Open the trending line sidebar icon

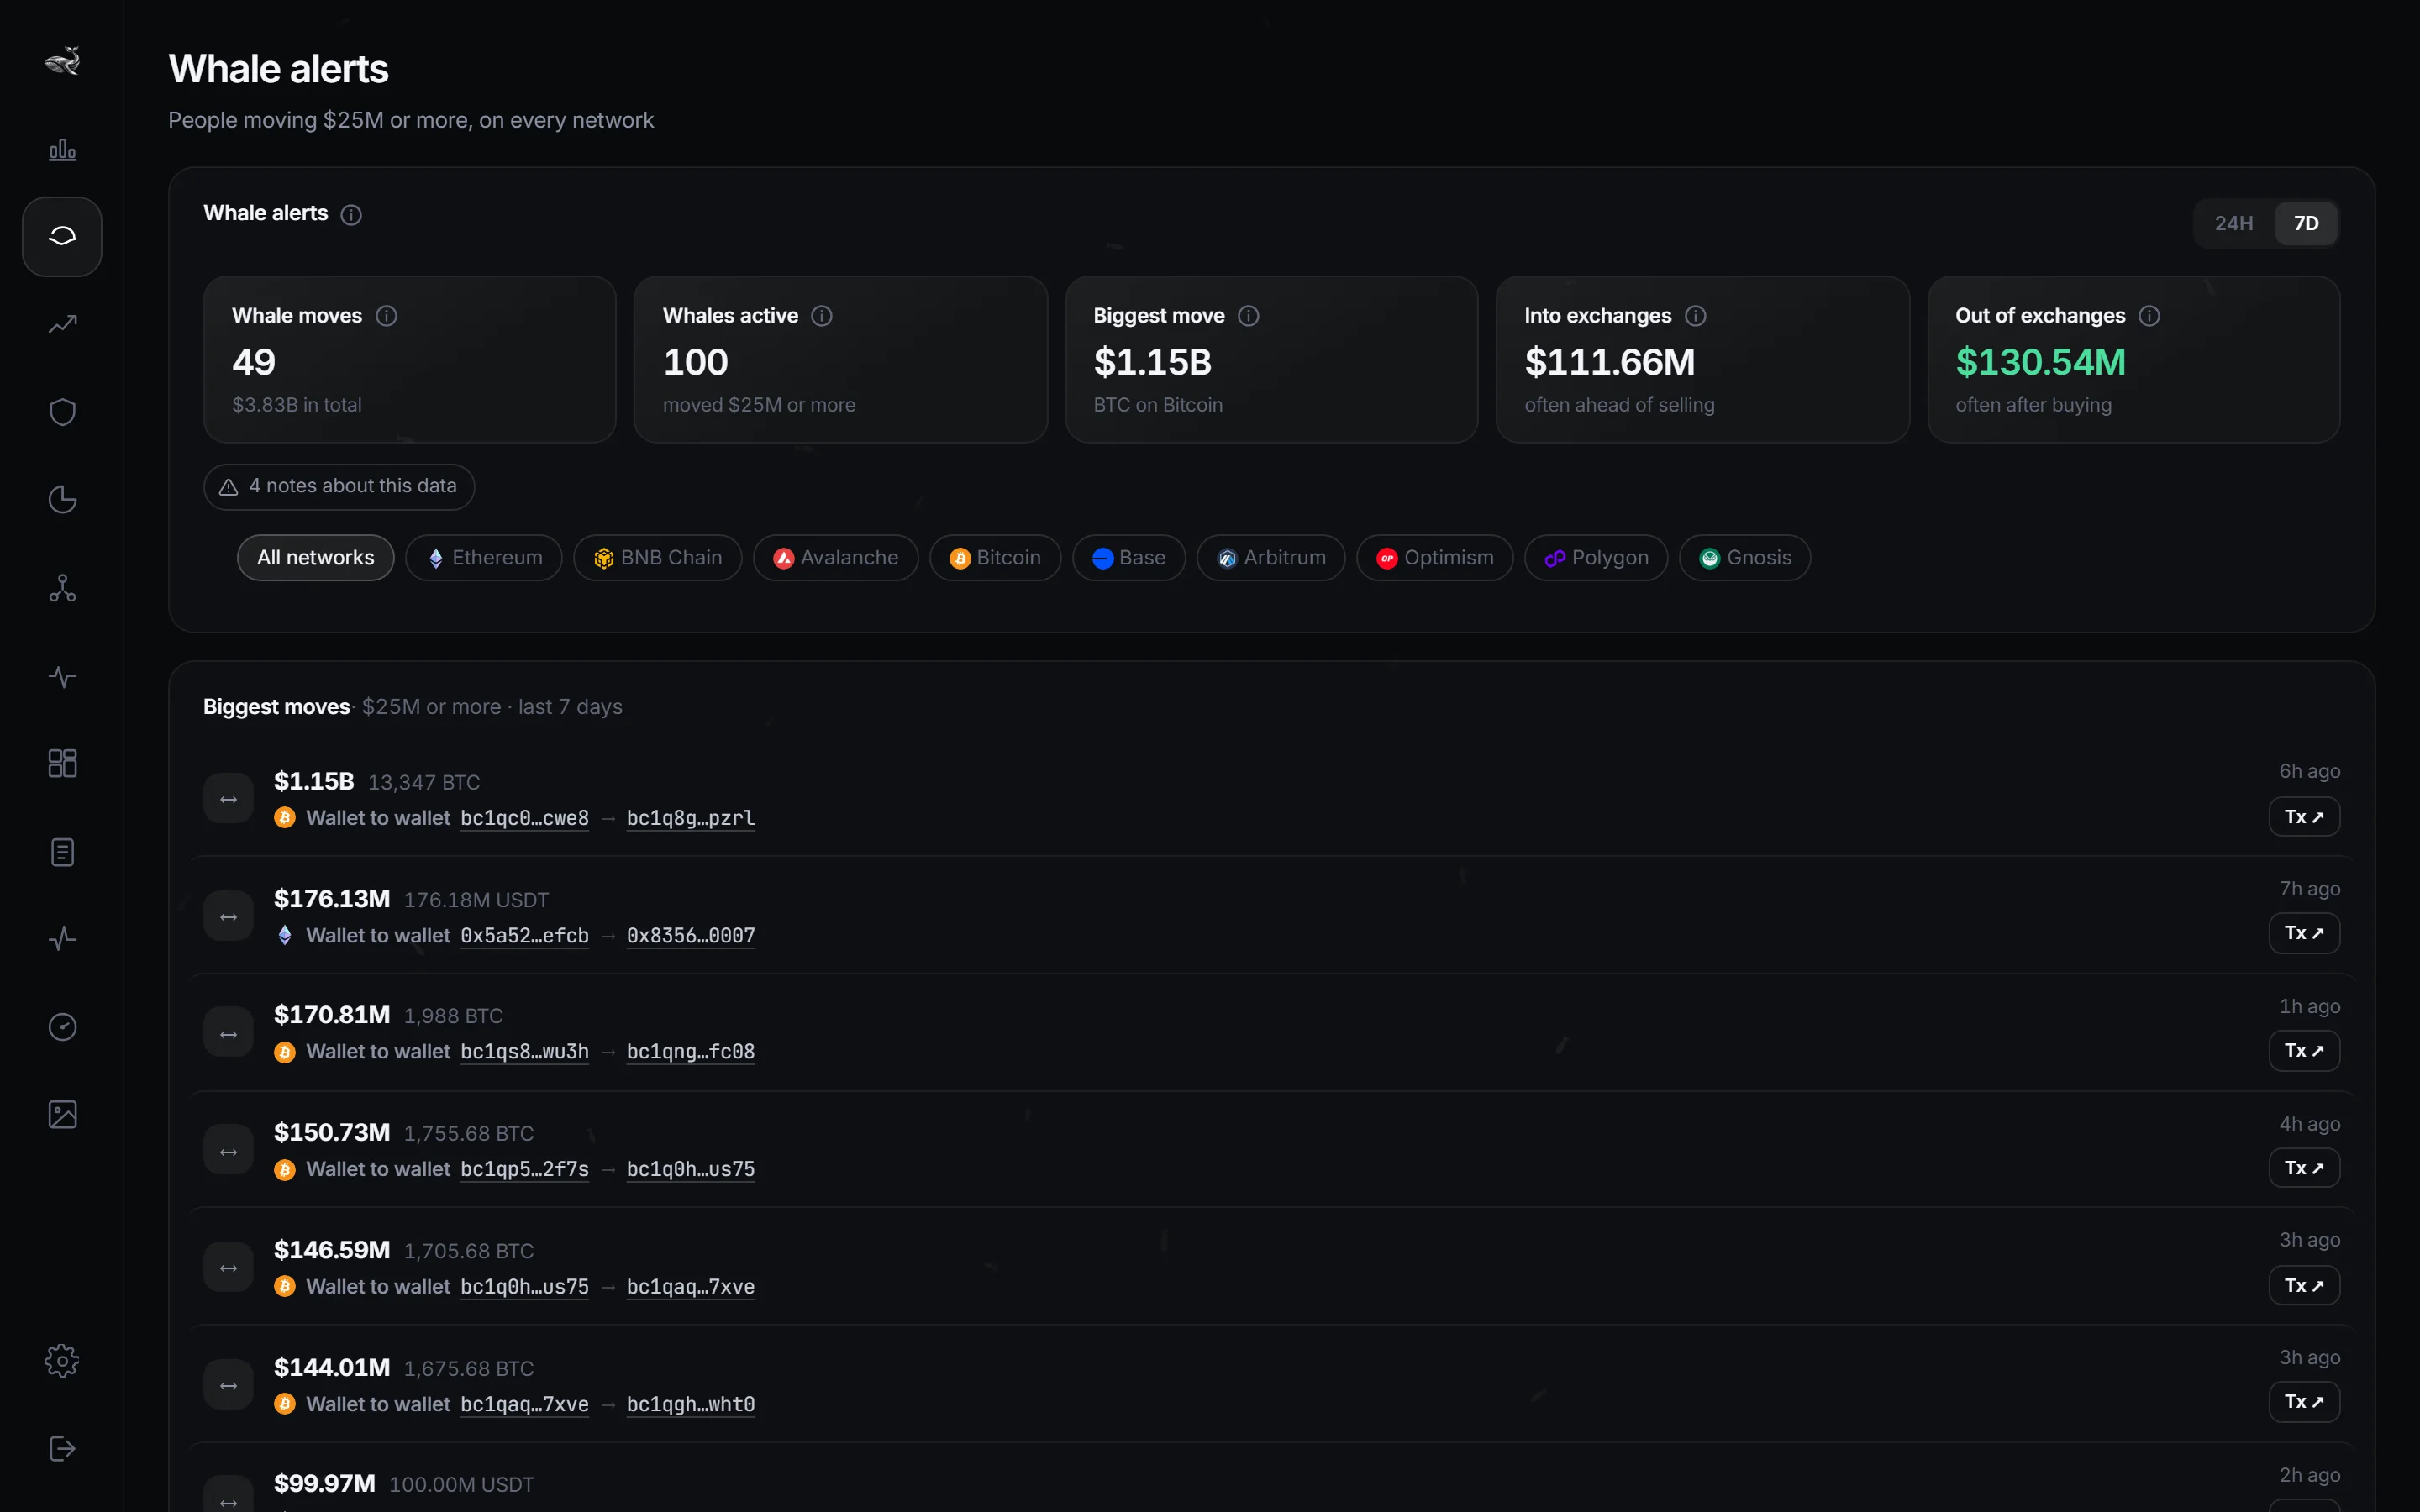pyautogui.click(x=62, y=324)
